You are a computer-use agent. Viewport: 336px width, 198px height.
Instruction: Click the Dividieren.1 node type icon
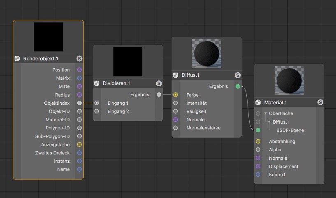pyautogui.click(x=97, y=83)
